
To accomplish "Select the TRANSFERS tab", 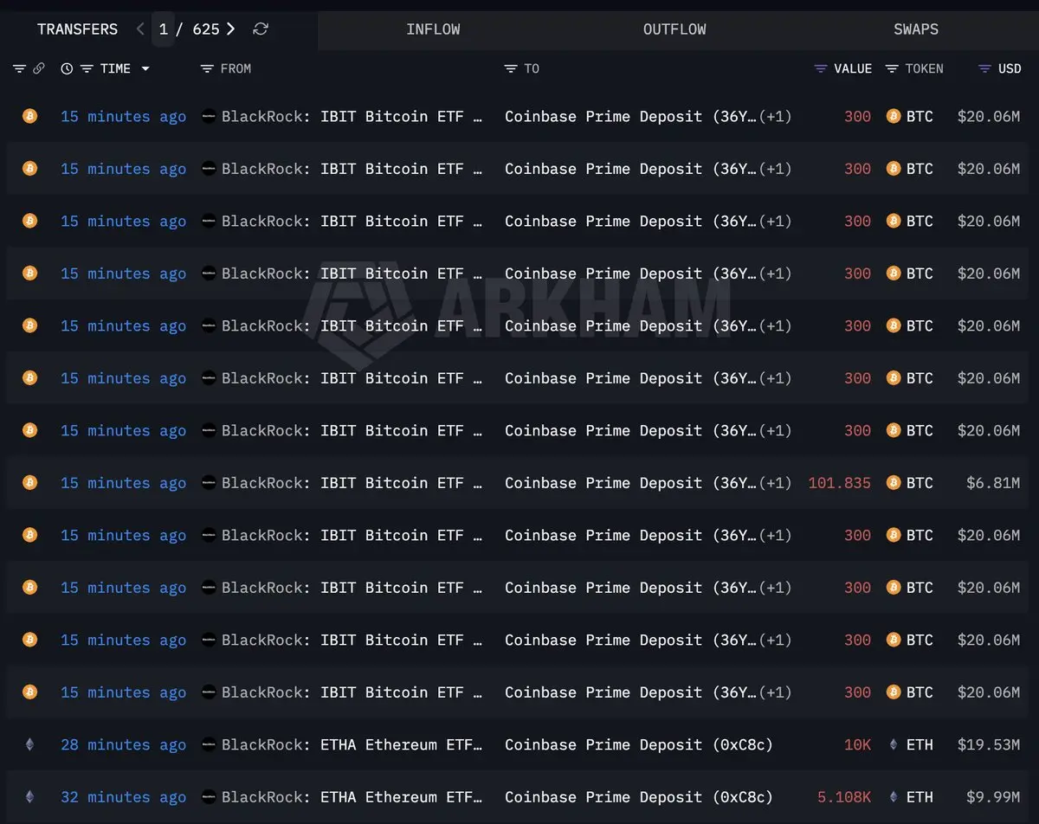I will point(77,29).
